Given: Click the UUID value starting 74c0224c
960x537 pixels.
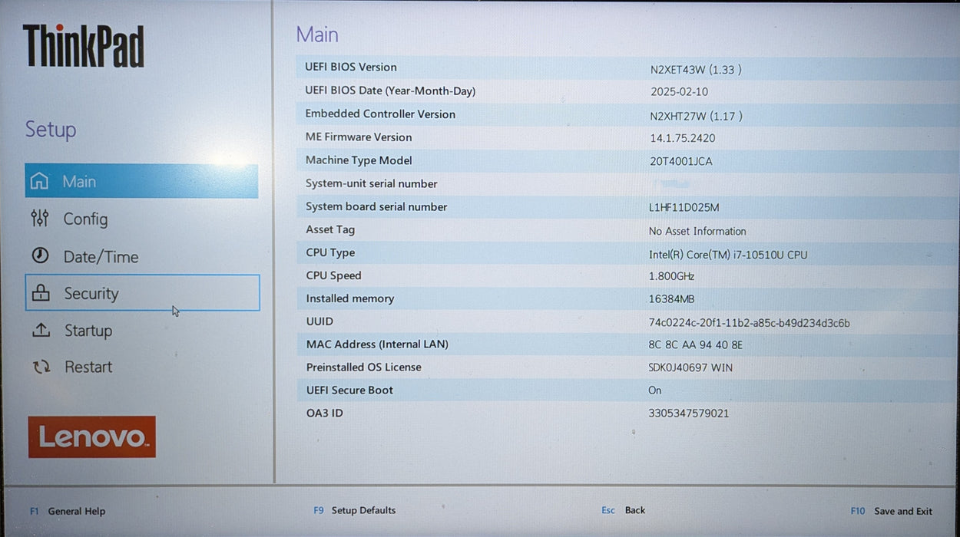Looking at the screenshot, I should coord(750,323).
